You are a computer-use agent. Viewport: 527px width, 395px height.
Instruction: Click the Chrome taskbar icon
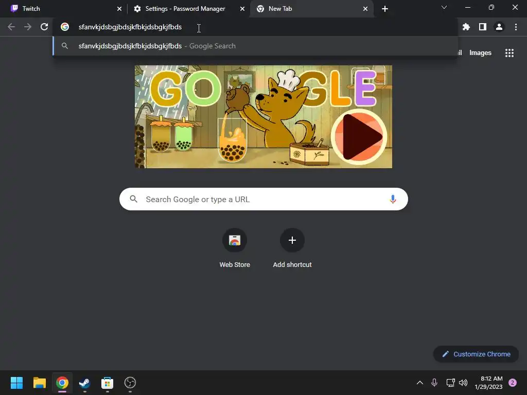tap(62, 383)
